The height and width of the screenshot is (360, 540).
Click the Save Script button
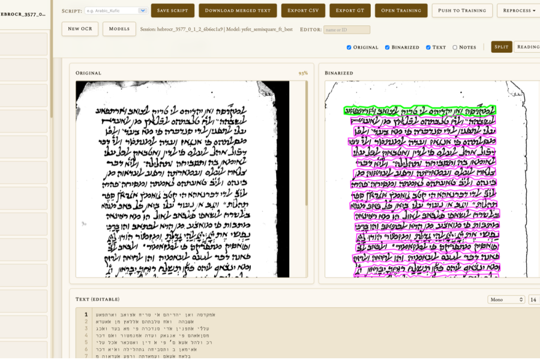coord(173,11)
